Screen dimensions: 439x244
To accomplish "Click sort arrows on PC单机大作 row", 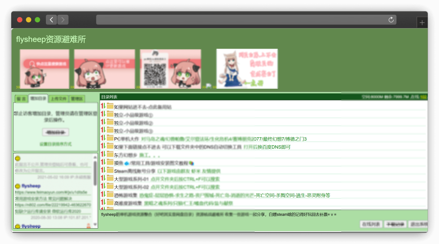I will tap(103, 138).
